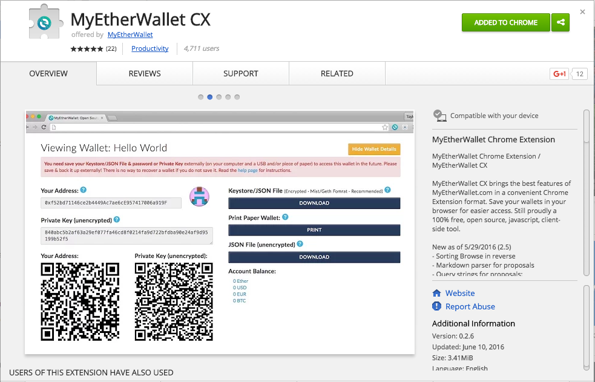The width and height of the screenshot is (595, 382).
Task: Click help icon beside Print Paper Wallet
Action: click(285, 217)
